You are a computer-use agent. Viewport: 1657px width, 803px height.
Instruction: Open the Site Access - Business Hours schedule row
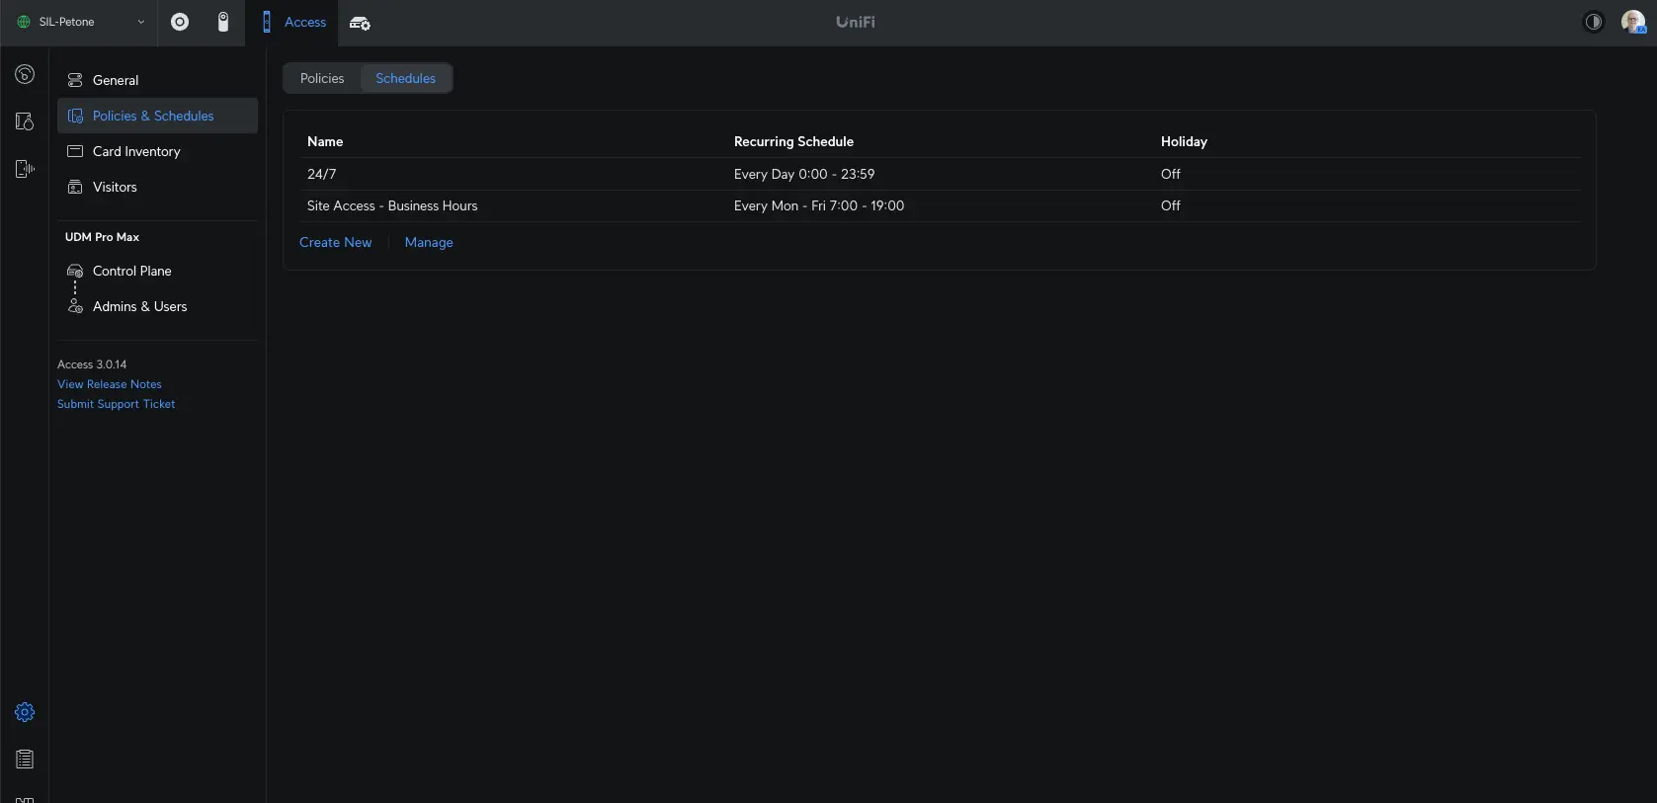(392, 205)
